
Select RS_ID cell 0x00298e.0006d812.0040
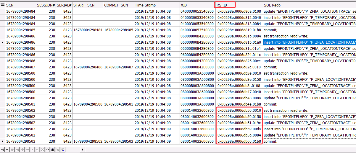239,17
